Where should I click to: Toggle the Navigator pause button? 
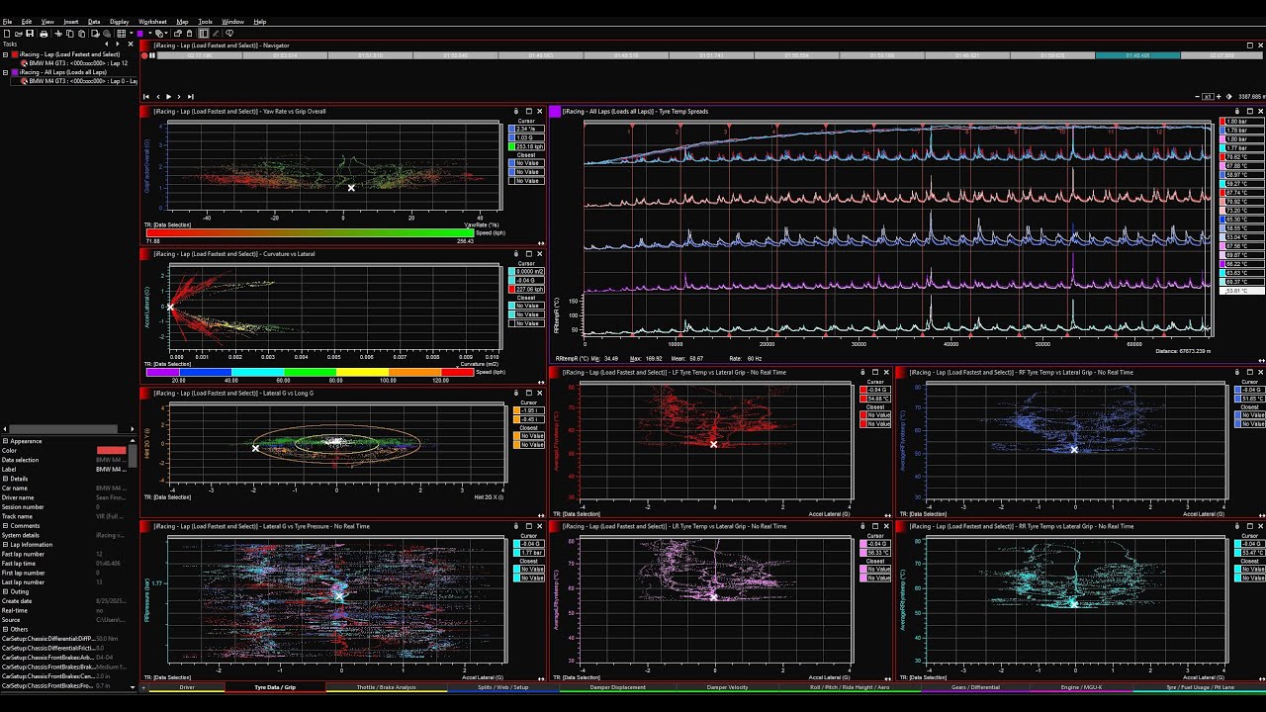[x=152, y=55]
